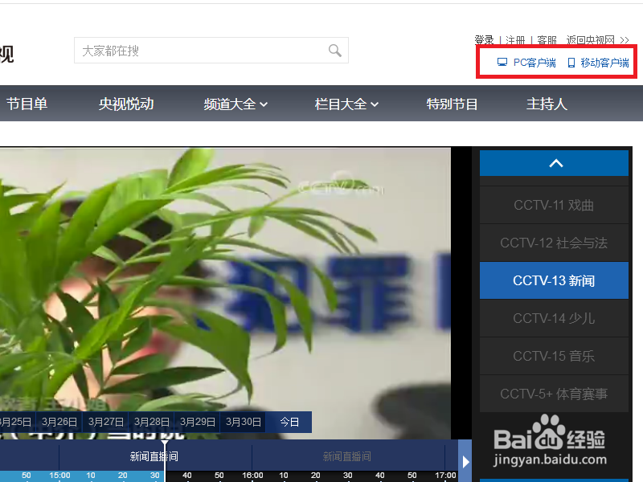Open the 主持人 menu item
This screenshot has width=643, height=482.
(547, 104)
